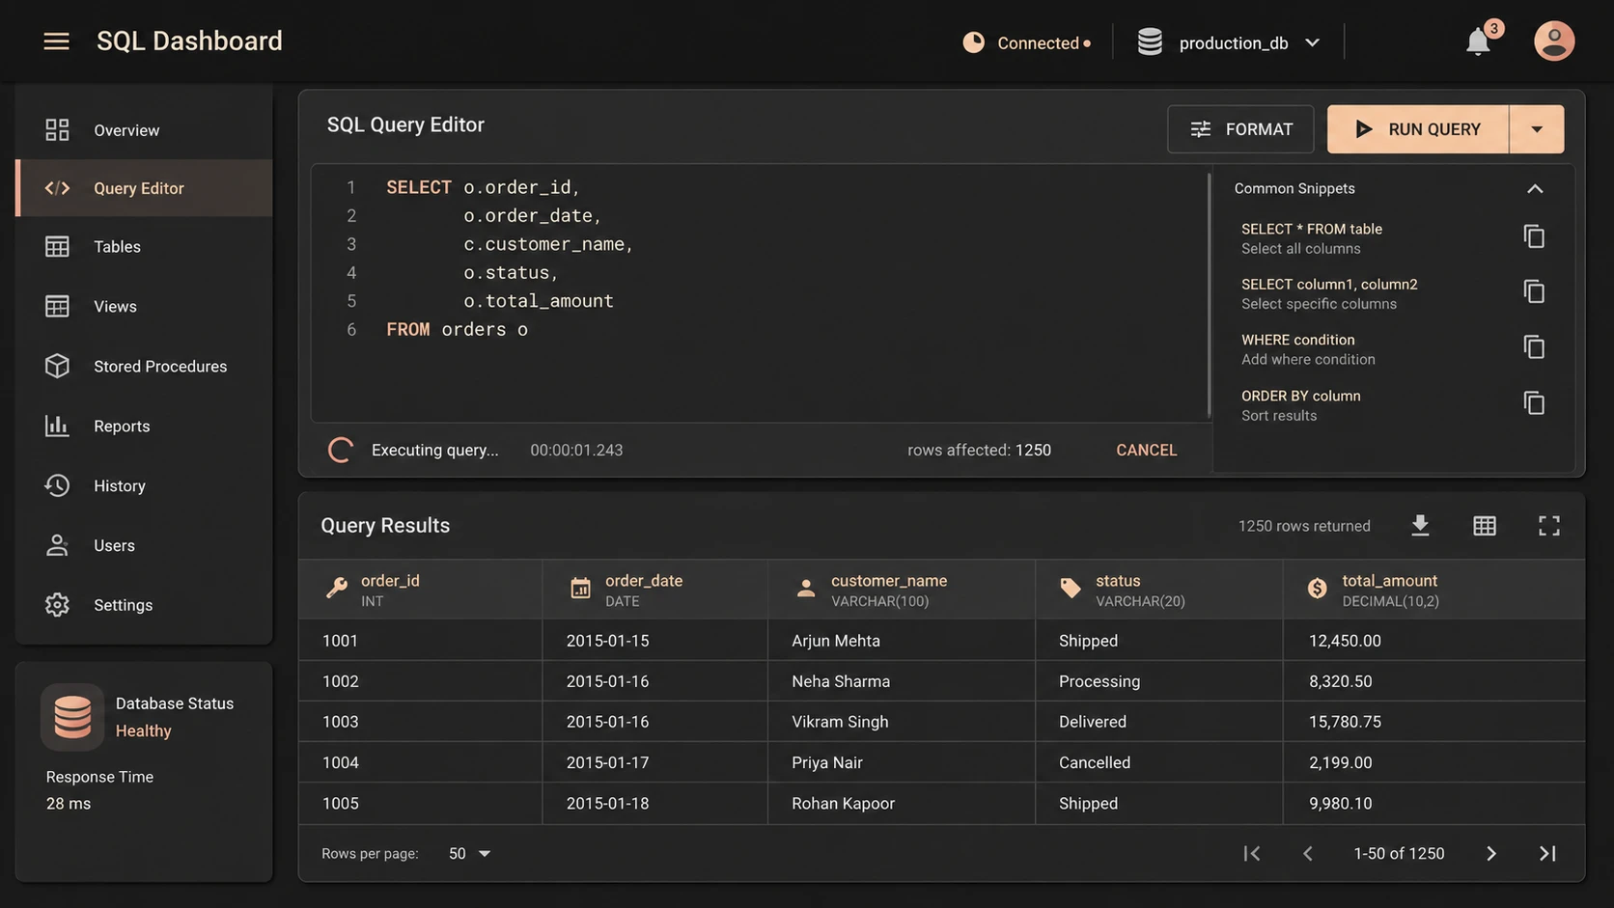Image resolution: width=1614 pixels, height=908 pixels.
Task: Expand results to fullscreen
Action: point(1549,525)
